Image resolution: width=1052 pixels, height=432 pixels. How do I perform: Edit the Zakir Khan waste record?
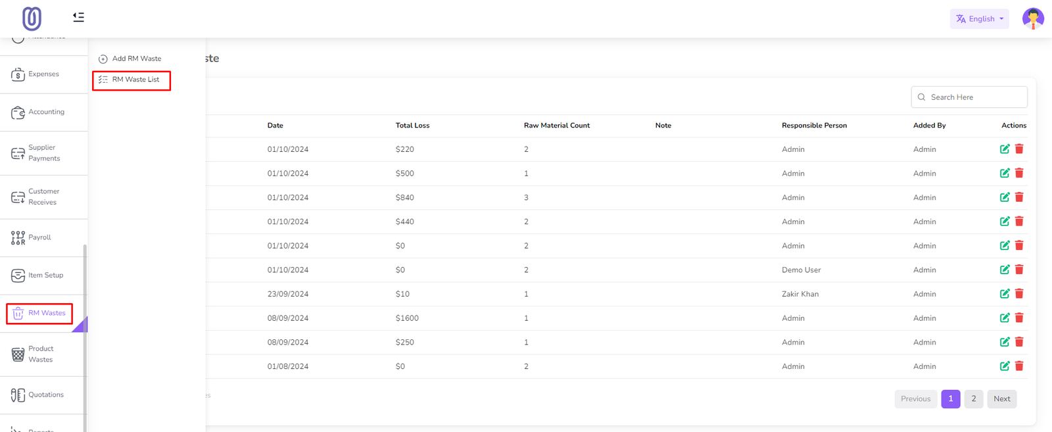coord(1005,294)
